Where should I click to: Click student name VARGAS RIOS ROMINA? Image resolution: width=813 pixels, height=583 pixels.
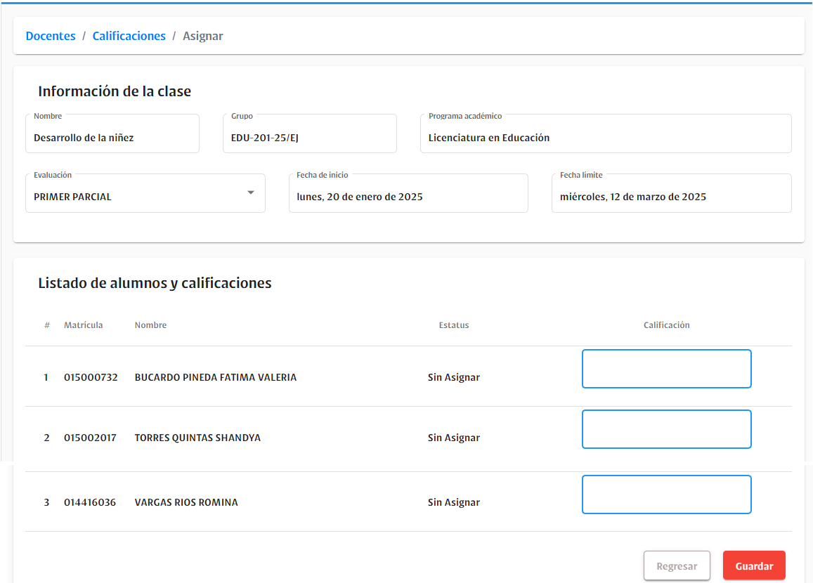pyautogui.click(x=186, y=502)
